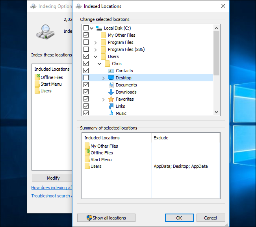The height and width of the screenshot is (227, 256).
Task: Click Start Menu folder icon in Indexing Options list
Action: point(37,84)
